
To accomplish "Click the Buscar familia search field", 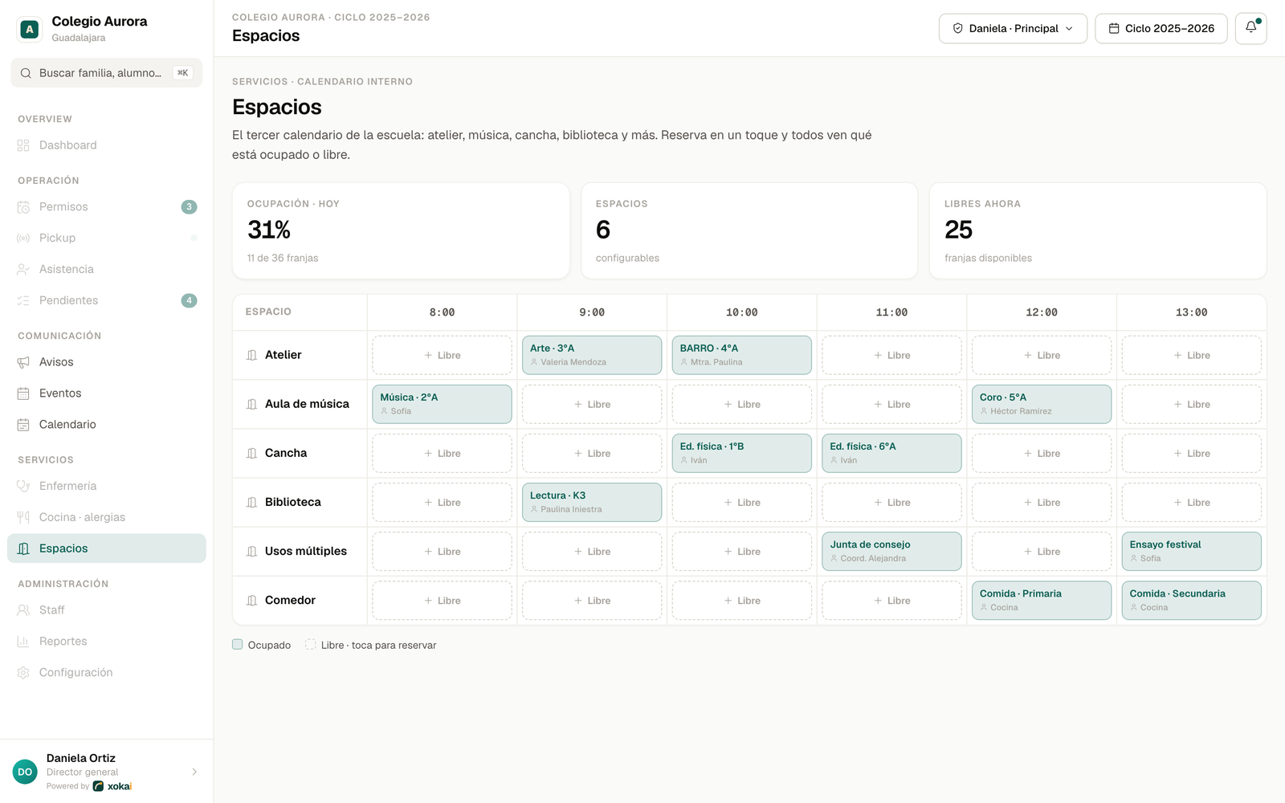I will [106, 72].
